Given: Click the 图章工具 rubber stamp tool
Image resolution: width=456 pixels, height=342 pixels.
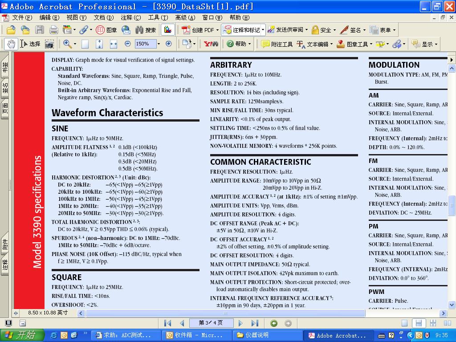Looking at the screenshot, I should point(352,44).
